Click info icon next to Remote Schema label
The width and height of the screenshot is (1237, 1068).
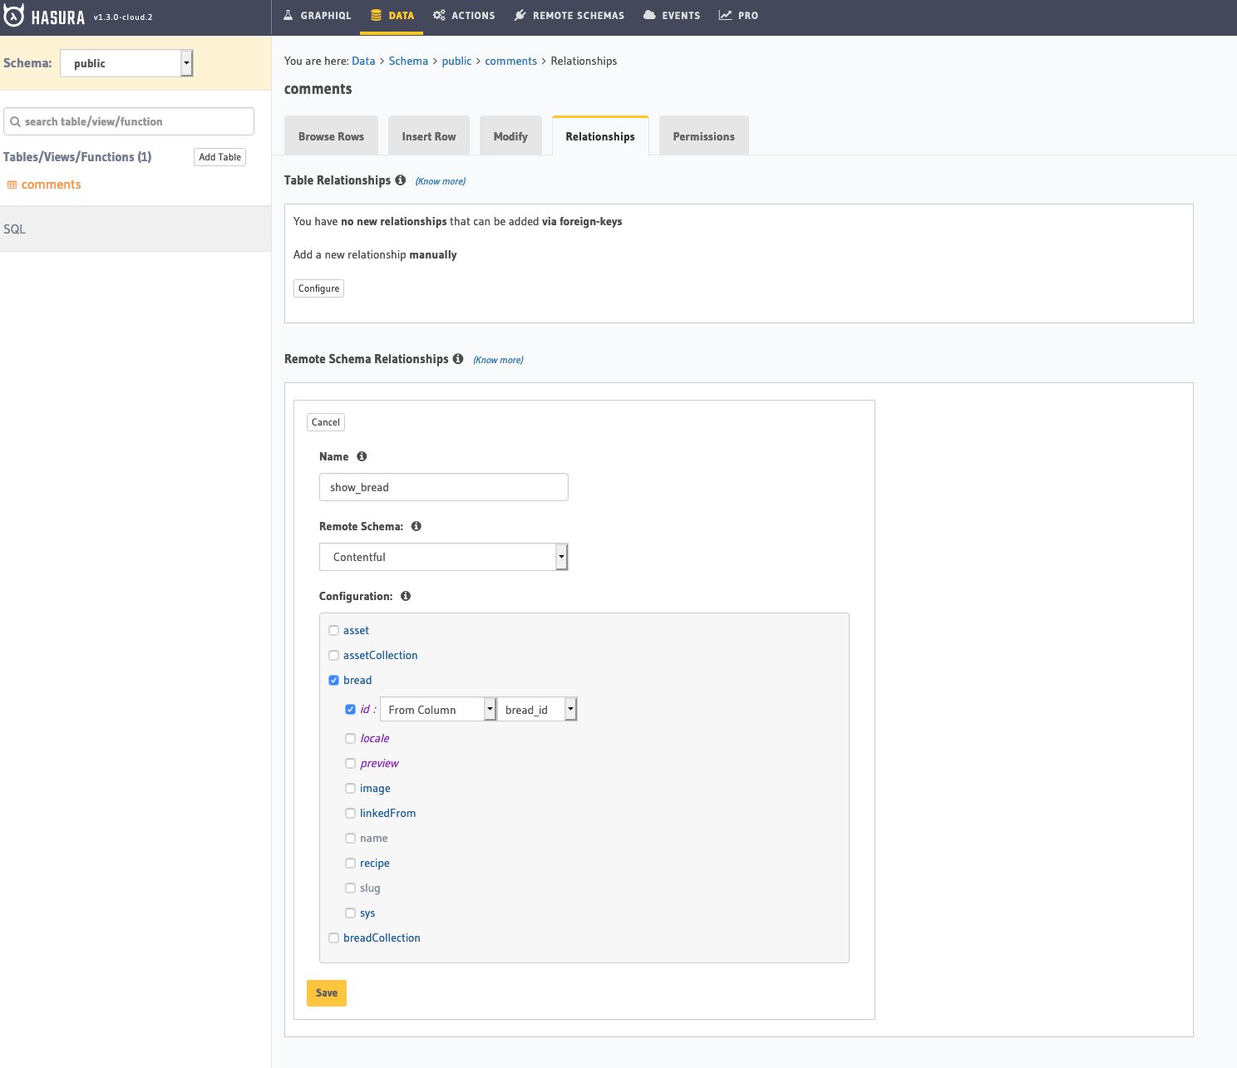(x=416, y=526)
